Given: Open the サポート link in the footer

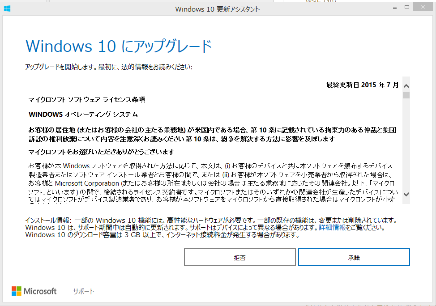Looking at the screenshot, I should (84, 291).
